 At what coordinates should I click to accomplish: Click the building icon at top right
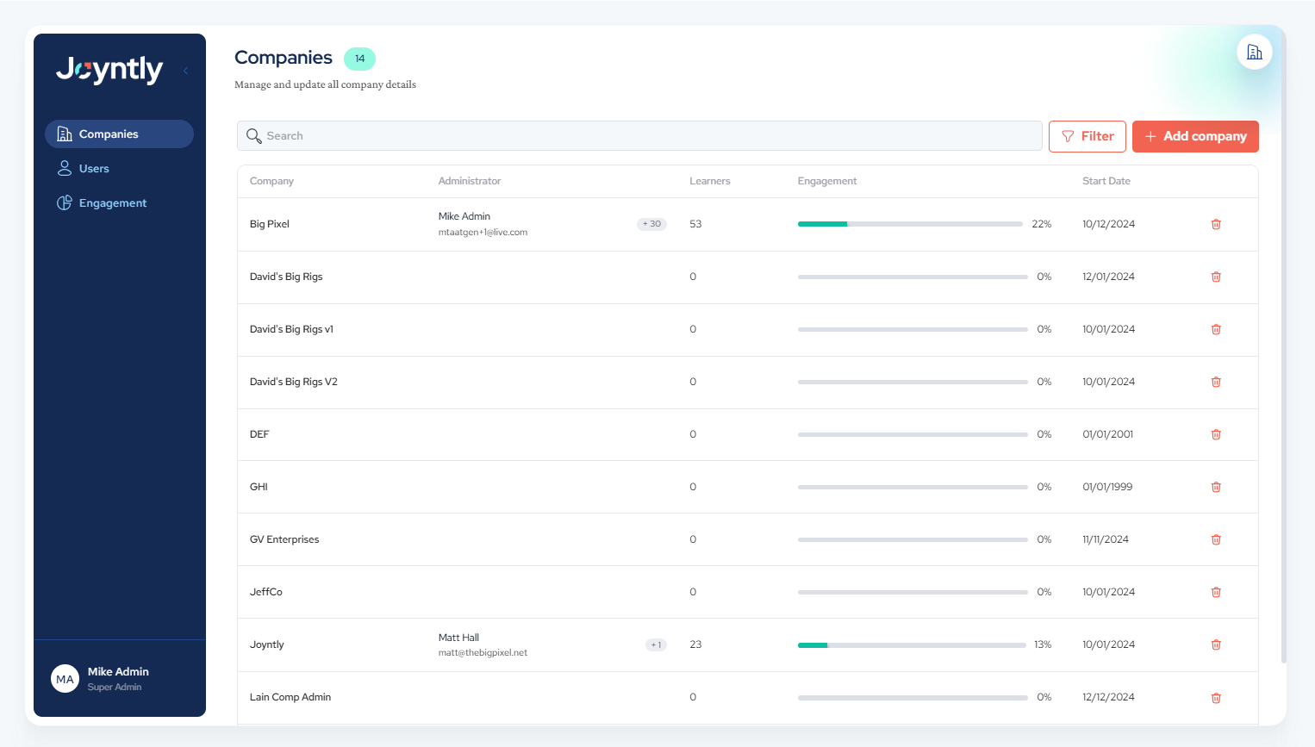point(1254,53)
